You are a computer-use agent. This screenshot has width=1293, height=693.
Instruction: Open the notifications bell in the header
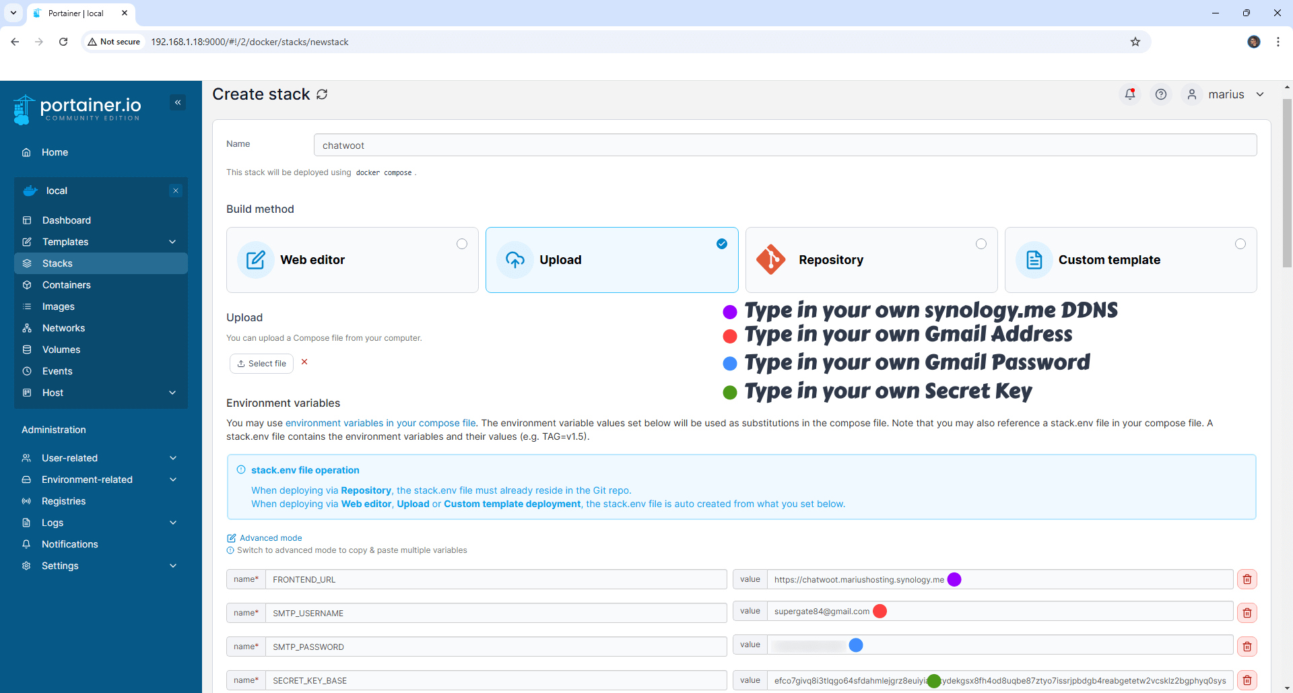click(x=1130, y=94)
